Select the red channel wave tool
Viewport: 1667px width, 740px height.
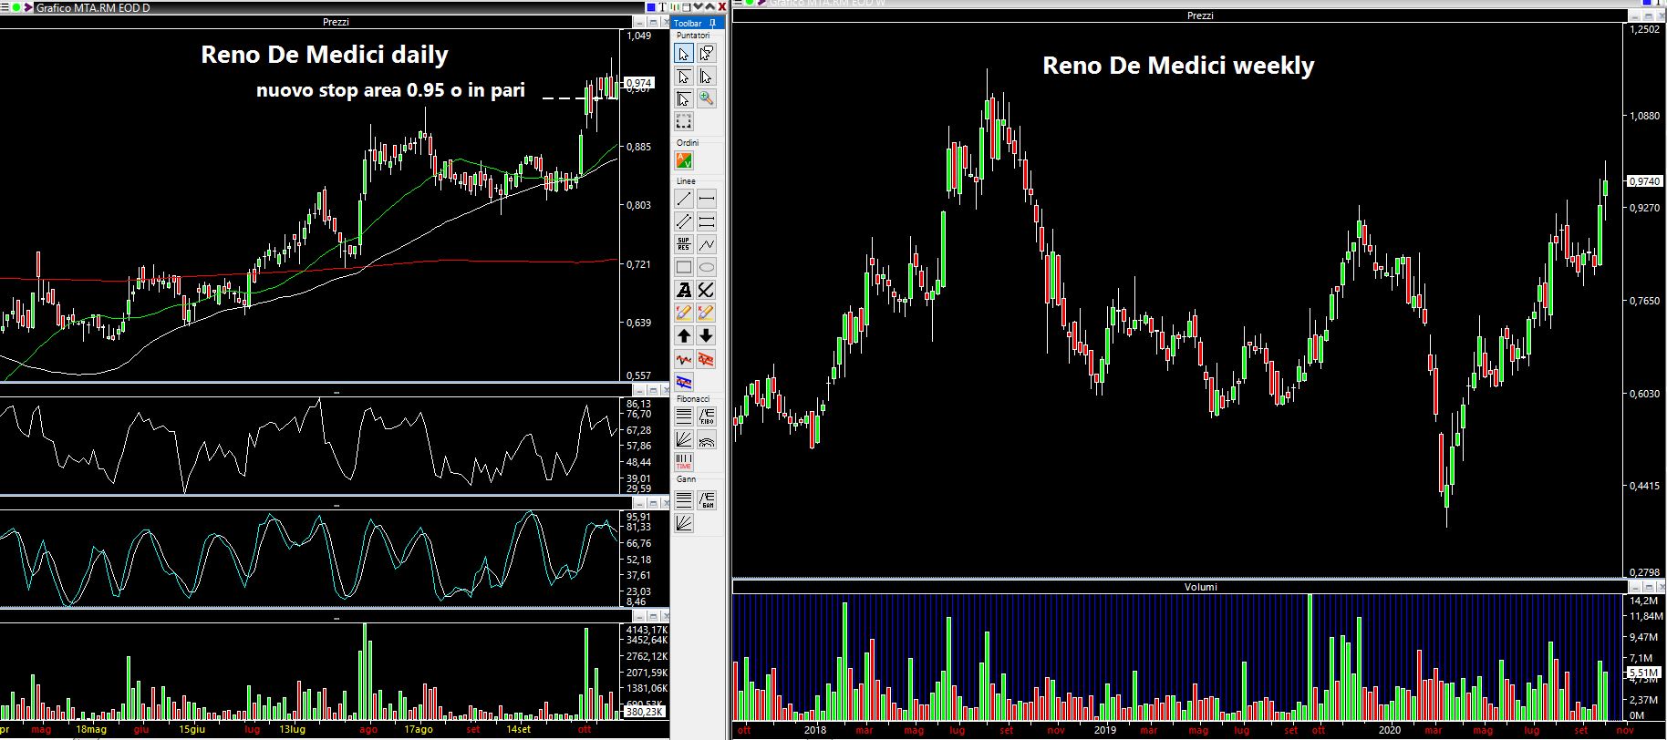tap(707, 359)
